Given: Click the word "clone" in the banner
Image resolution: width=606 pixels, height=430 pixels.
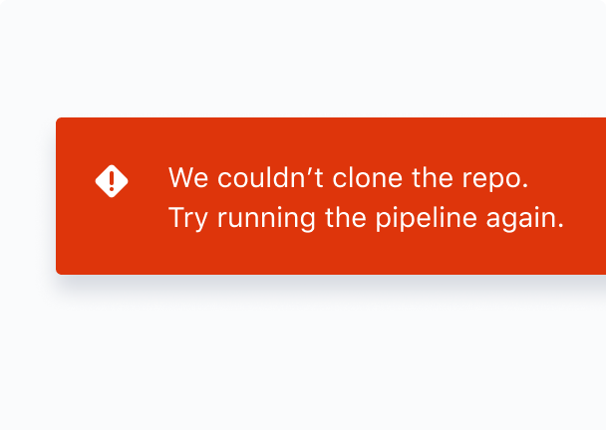Looking at the screenshot, I should [368, 178].
